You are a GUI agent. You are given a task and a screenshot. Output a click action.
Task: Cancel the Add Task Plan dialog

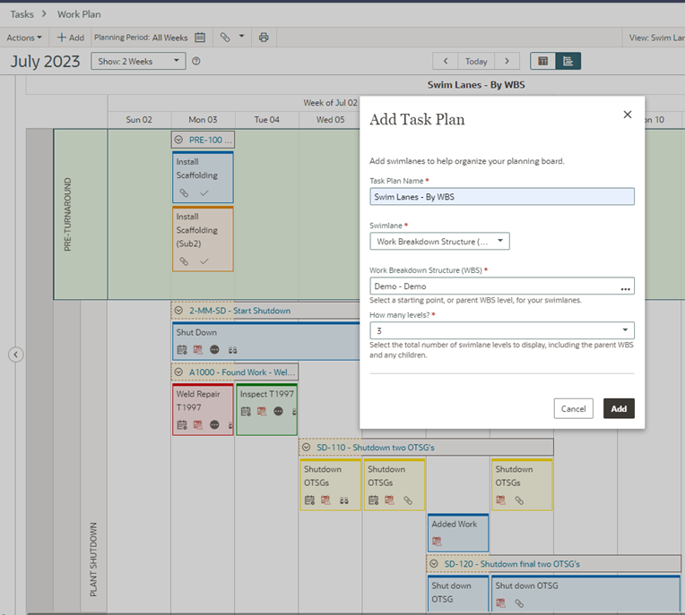pos(573,408)
